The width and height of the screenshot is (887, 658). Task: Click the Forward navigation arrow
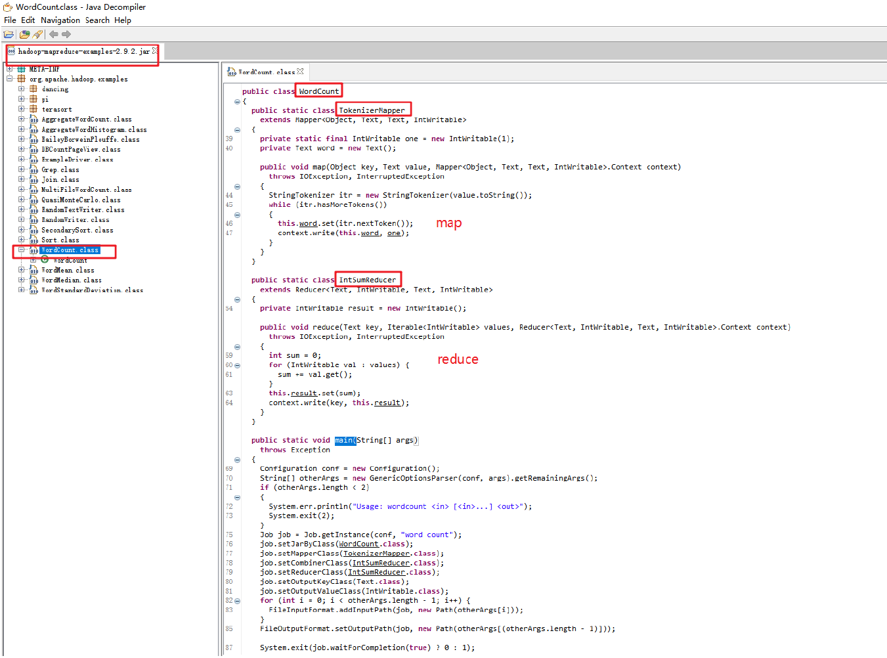[x=66, y=34]
